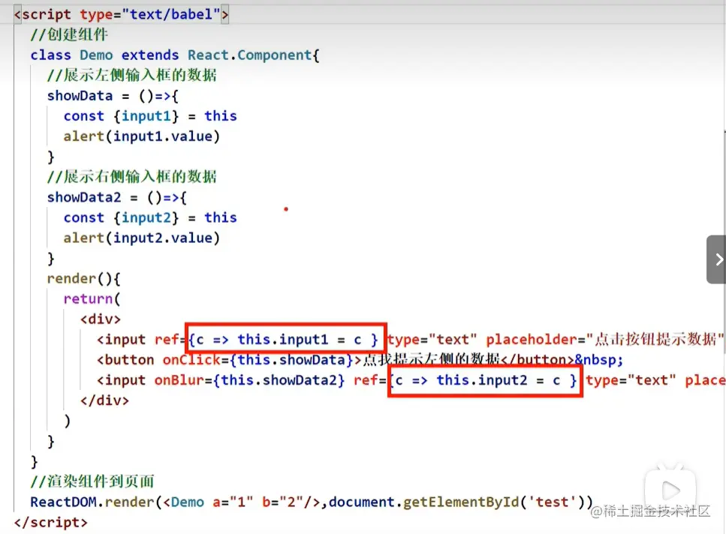The width and height of the screenshot is (726, 534).
Task: Click onClick={this.showData} on the button line
Action: [x=258, y=360]
